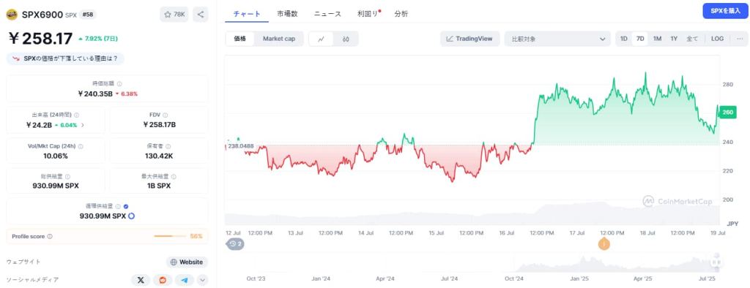The image size is (750, 288).
Task: Click the circle progress icon next to 930.99M SPX
Action: pos(132,216)
